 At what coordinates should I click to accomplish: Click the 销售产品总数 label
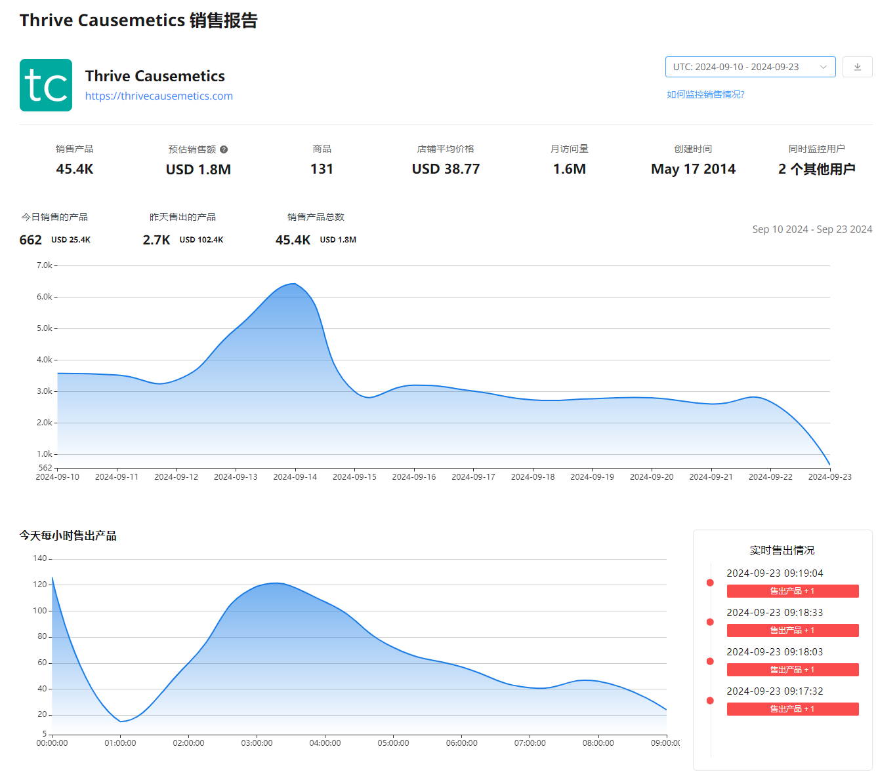click(x=316, y=217)
